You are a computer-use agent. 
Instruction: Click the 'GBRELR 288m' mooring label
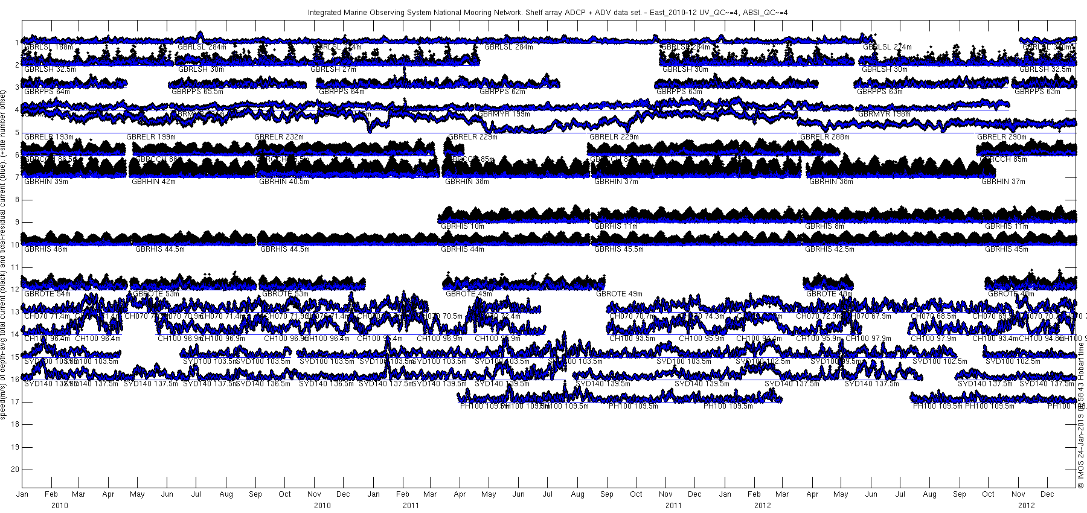(x=825, y=137)
